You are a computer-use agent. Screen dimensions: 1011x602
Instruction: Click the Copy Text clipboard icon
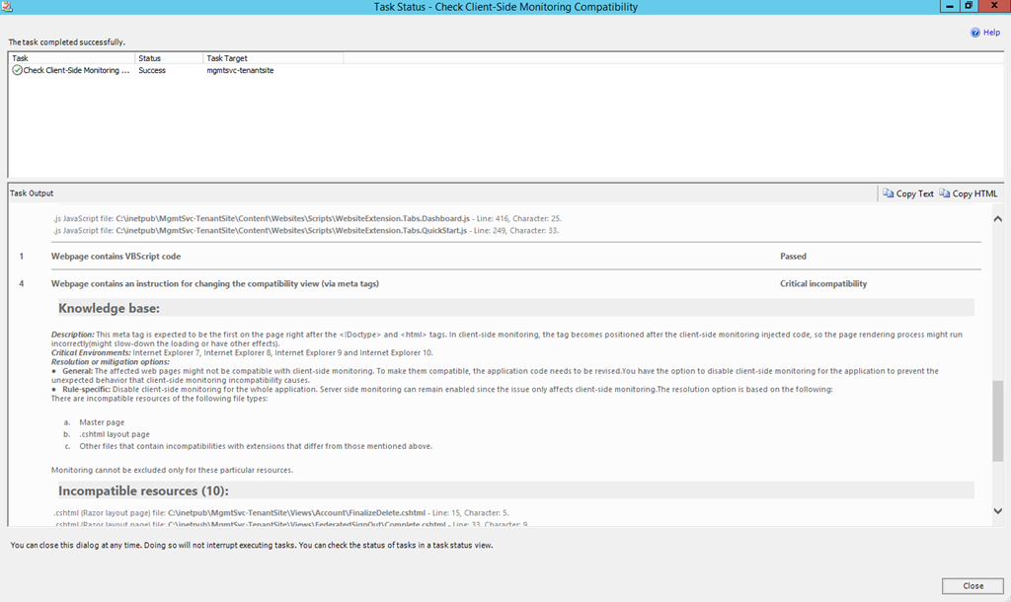(889, 193)
